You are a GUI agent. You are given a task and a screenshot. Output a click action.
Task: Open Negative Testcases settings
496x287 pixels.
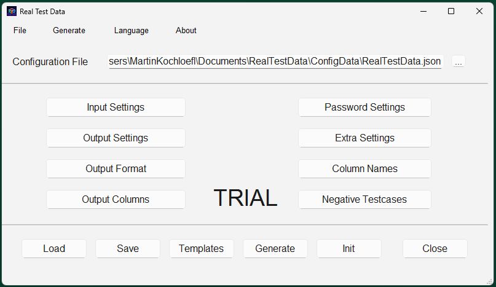click(364, 199)
